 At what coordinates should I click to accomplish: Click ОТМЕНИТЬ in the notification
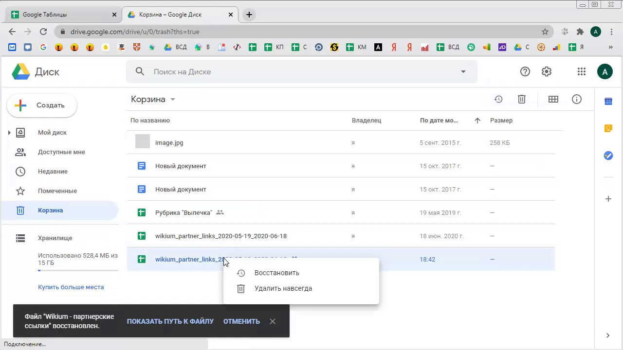[241, 321]
